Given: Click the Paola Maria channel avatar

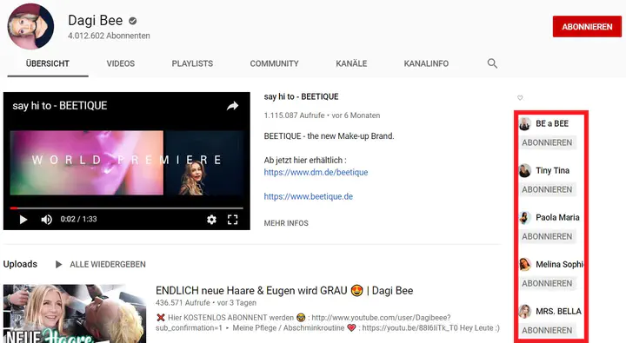Looking at the screenshot, I should [x=524, y=217].
